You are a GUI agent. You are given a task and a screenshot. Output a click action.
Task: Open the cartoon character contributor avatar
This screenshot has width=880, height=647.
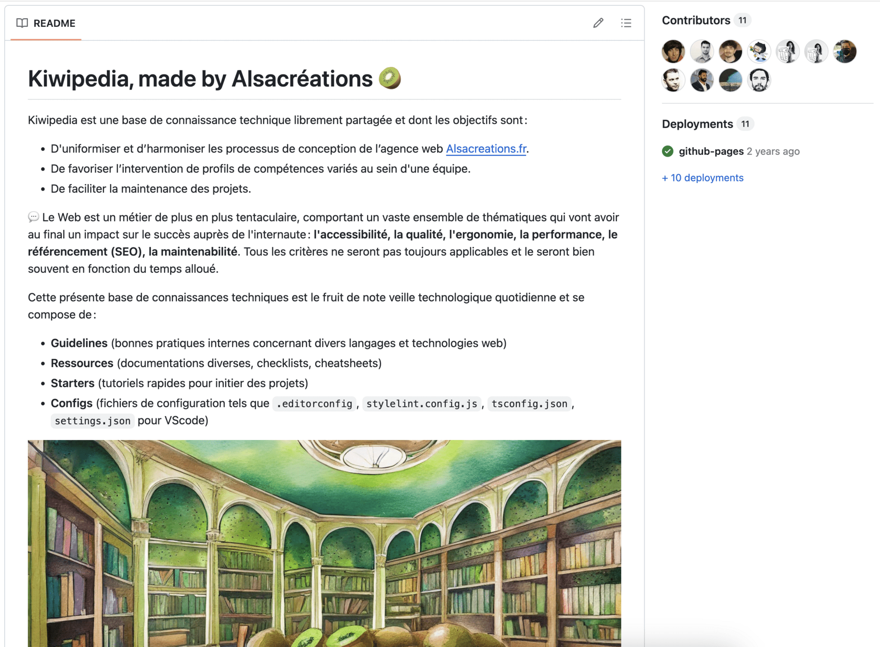pyautogui.click(x=759, y=51)
